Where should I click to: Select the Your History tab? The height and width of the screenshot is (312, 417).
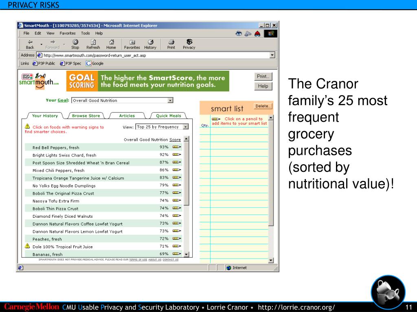[45, 116]
